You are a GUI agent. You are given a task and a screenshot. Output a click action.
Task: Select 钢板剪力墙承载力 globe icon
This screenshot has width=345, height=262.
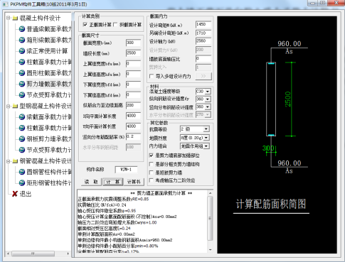tap(22, 138)
